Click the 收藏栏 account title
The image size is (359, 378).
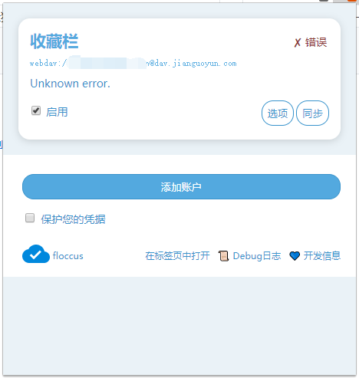pos(54,41)
